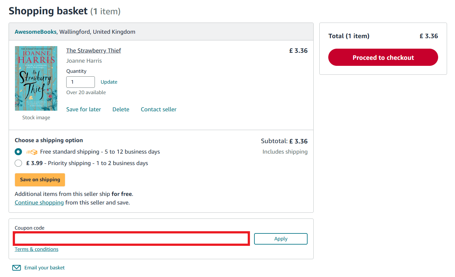Click the red-highlighted coupon code field
This screenshot has height=277, width=455.
[131, 239]
